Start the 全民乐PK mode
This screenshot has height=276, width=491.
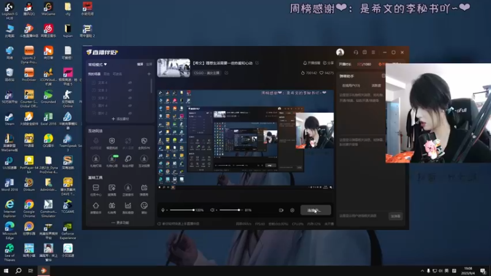coord(144,143)
